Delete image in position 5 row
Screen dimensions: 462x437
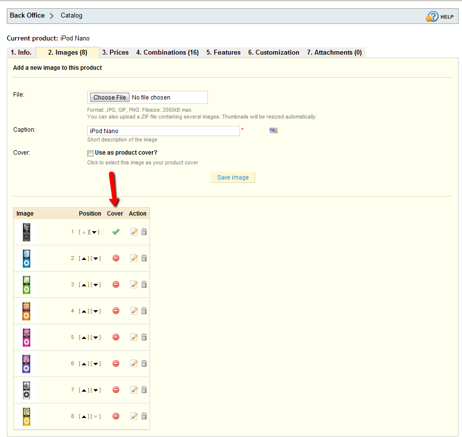point(144,337)
